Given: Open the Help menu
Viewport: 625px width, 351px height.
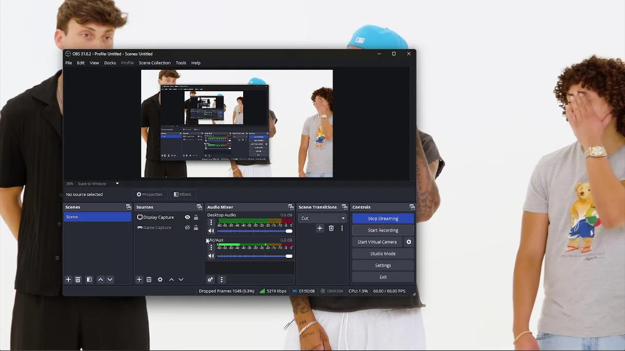Looking at the screenshot, I should click(196, 63).
